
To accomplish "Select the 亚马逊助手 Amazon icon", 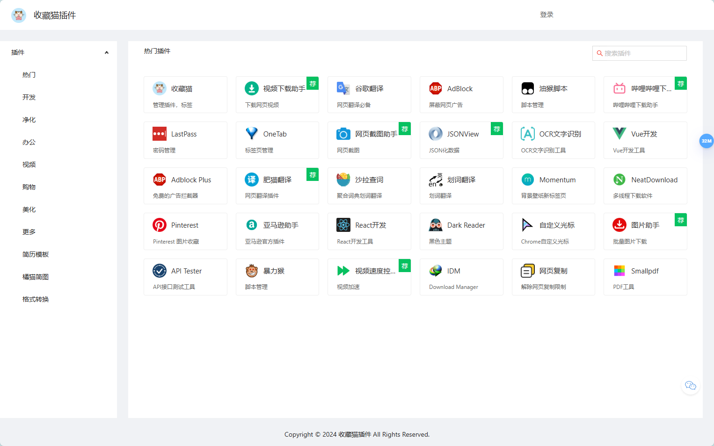I will click(x=252, y=225).
